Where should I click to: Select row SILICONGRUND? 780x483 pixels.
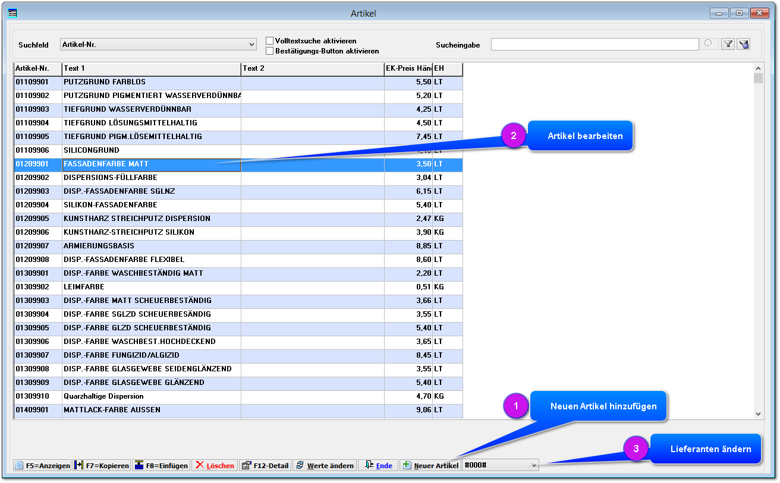238,150
